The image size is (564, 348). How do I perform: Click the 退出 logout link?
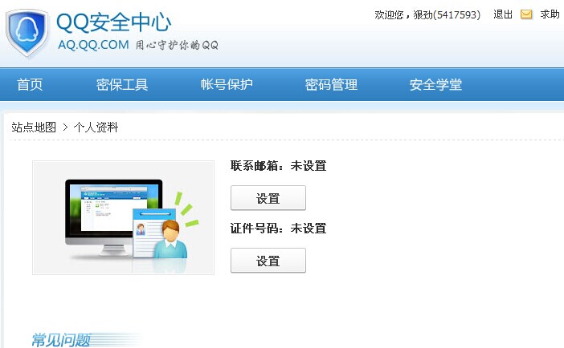tap(503, 14)
